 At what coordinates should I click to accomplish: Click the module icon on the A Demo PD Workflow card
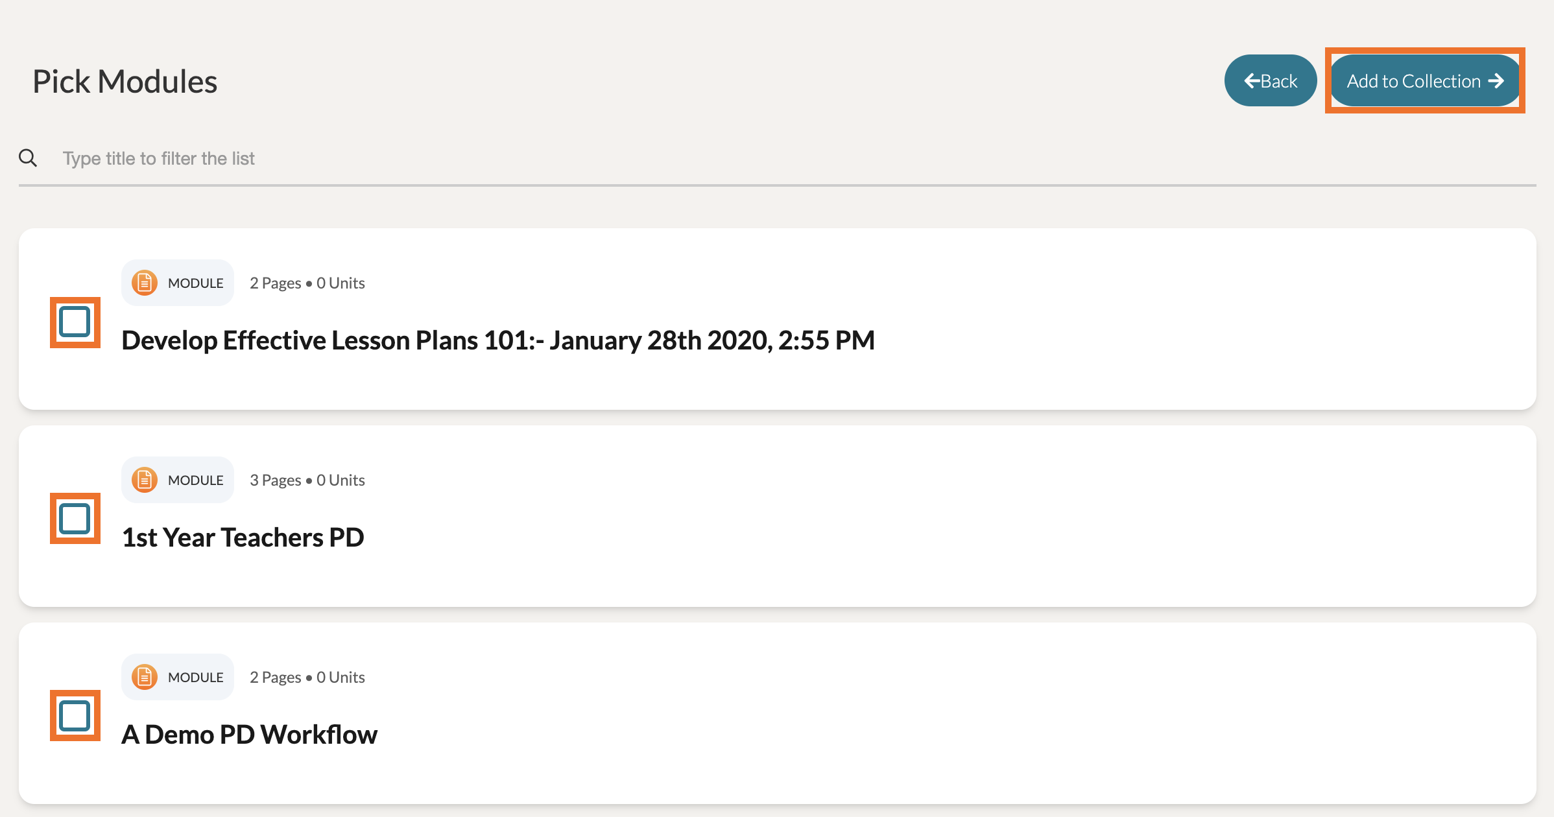145,677
